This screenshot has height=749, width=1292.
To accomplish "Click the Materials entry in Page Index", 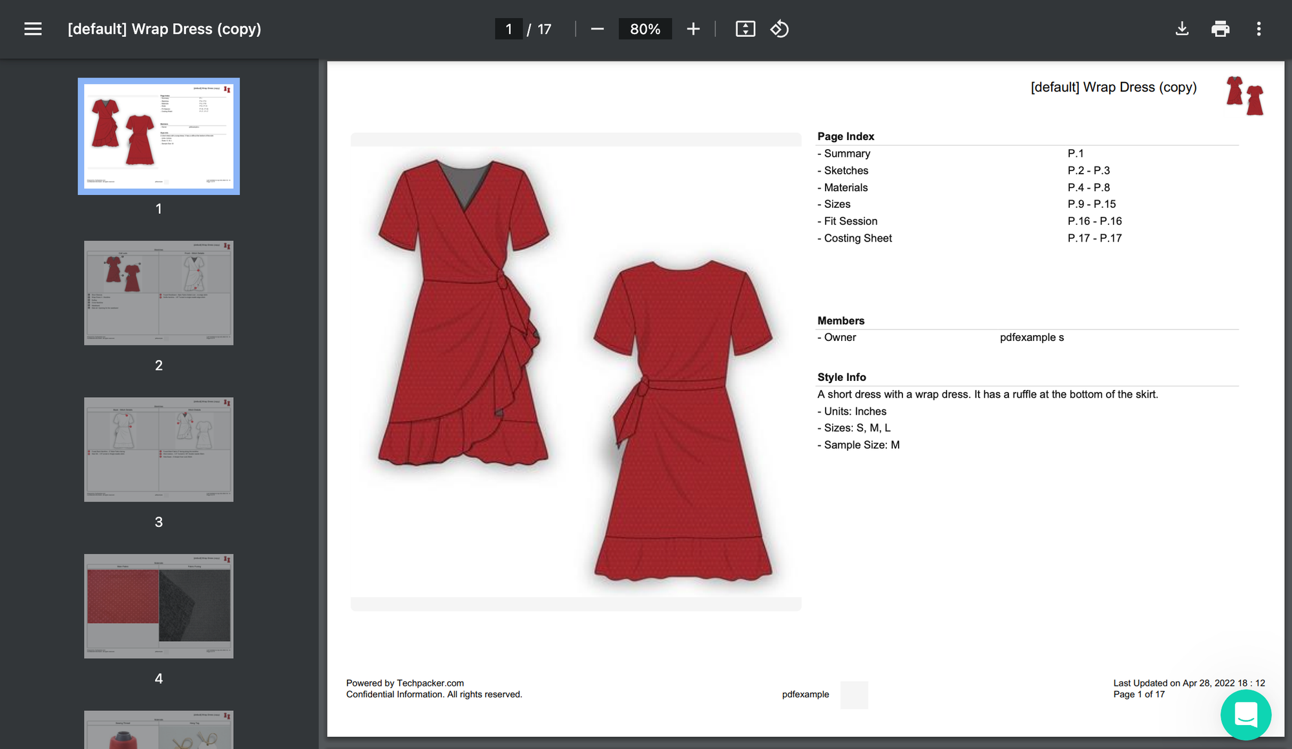I will click(x=846, y=187).
